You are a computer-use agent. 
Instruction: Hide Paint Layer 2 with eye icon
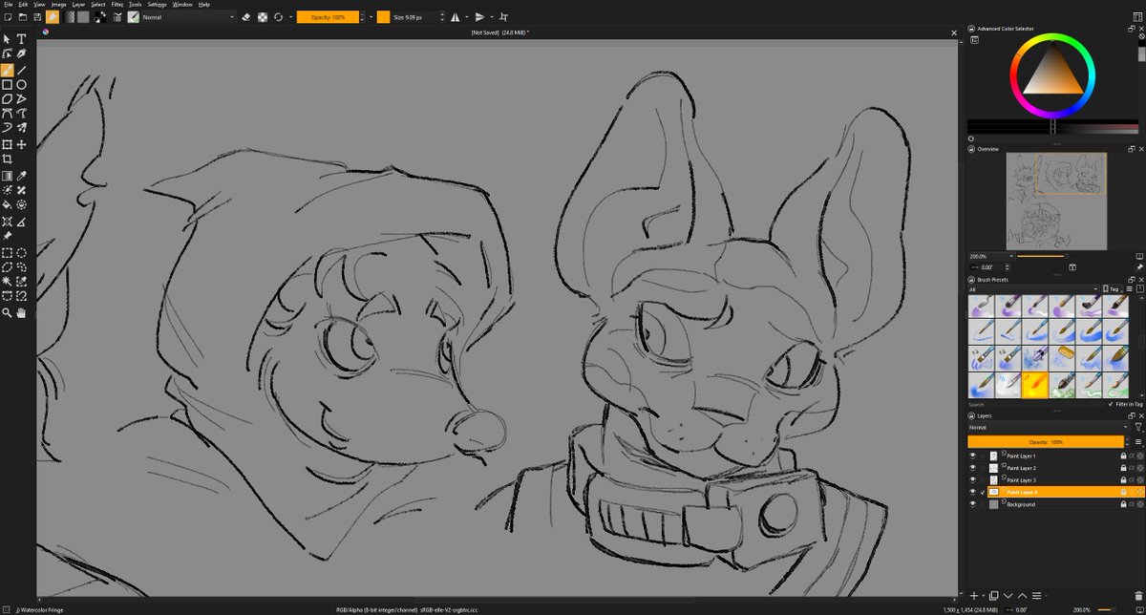[972, 468]
